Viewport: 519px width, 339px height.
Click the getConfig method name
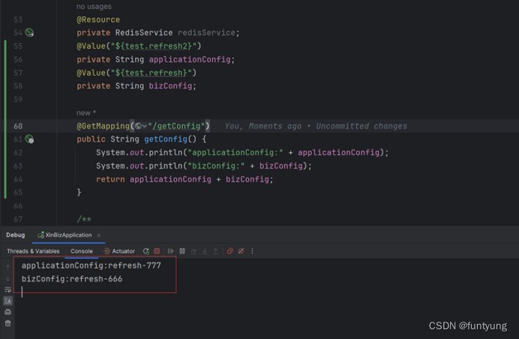pyautogui.click(x=166, y=139)
